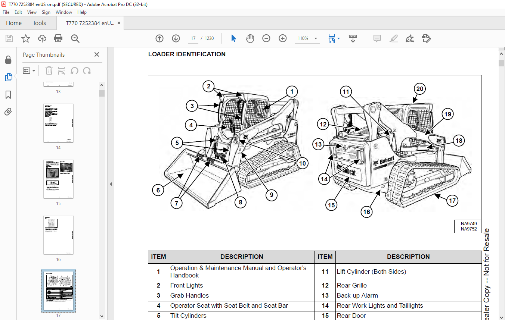Open the Find text magnifier icon
The image size is (505, 320).
coord(75,38)
